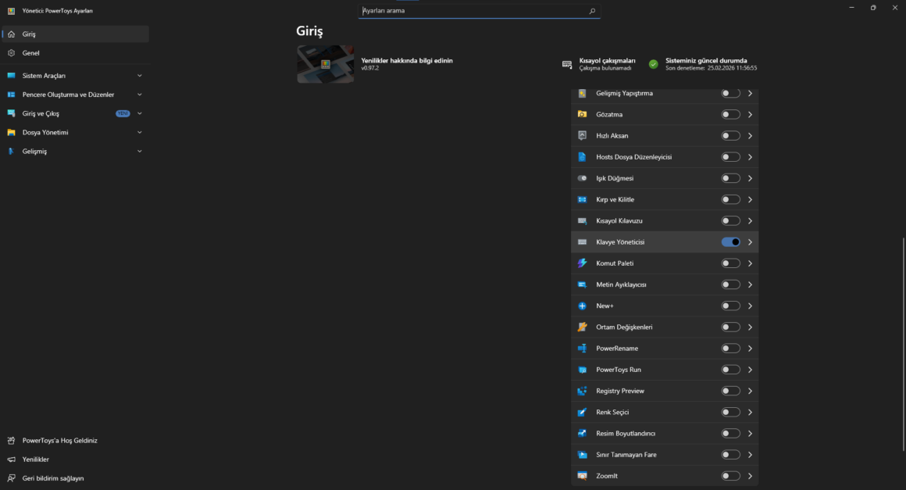Disable the Klavye Yöneticisi toggle
The height and width of the screenshot is (490, 906).
[730, 242]
